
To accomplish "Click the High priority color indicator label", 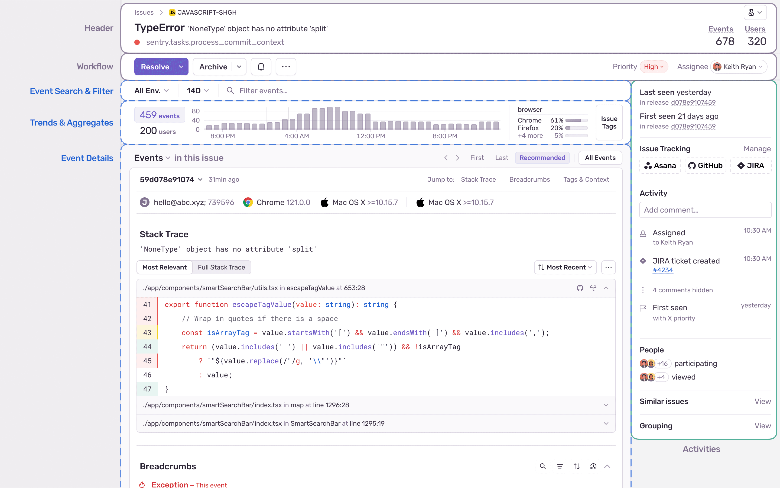I will (653, 66).
